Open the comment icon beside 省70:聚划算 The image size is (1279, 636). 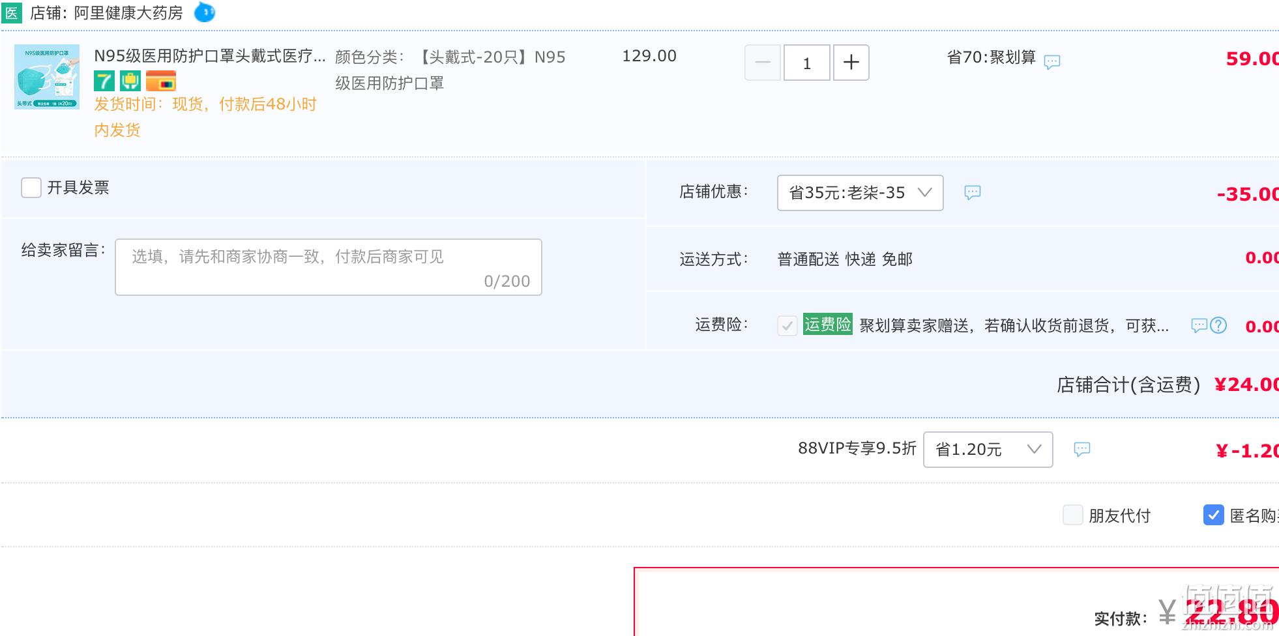[1052, 62]
